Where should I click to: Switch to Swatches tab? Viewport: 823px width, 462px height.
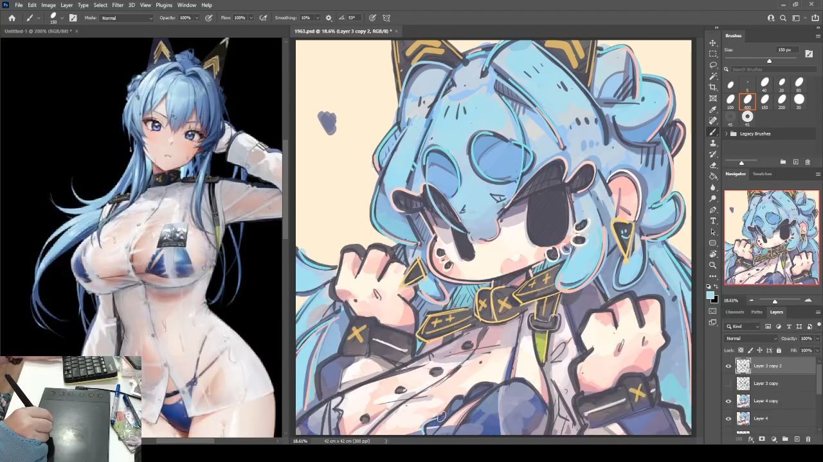762,174
